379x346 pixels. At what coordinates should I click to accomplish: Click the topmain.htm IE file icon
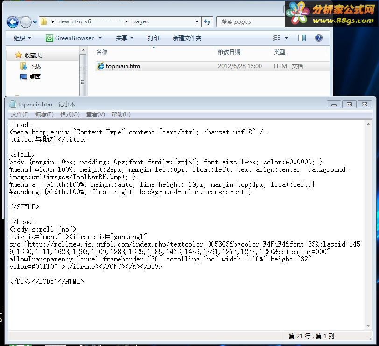point(100,66)
